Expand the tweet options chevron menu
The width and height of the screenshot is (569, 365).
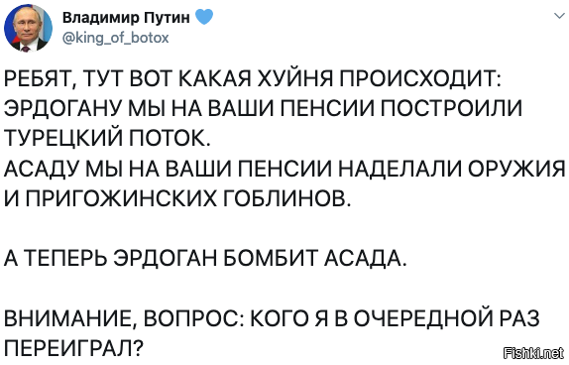click(x=558, y=16)
